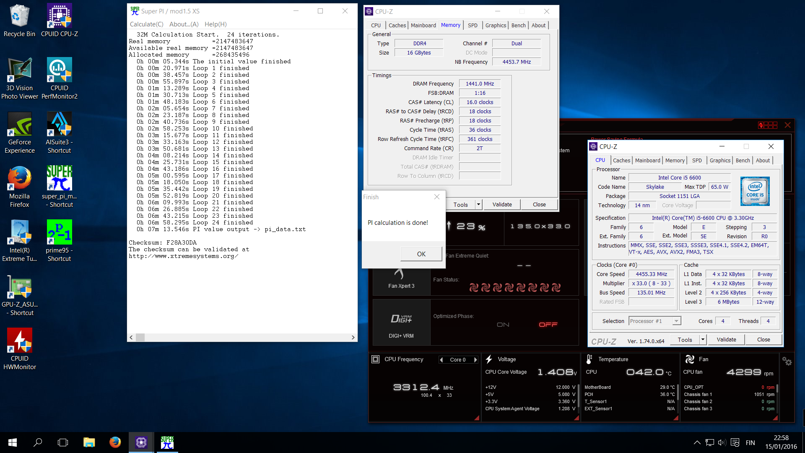Open GPU-Z_ASUS shortcut icon
The width and height of the screenshot is (805, 453).
point(19,295)
